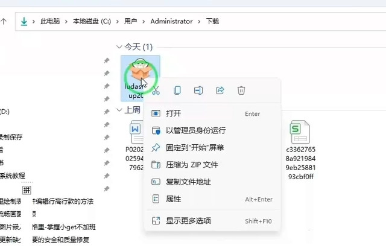Click 此电脑 in the breadcrumb path
This screenshot has width=386, height=248.
tap(50, 22)
